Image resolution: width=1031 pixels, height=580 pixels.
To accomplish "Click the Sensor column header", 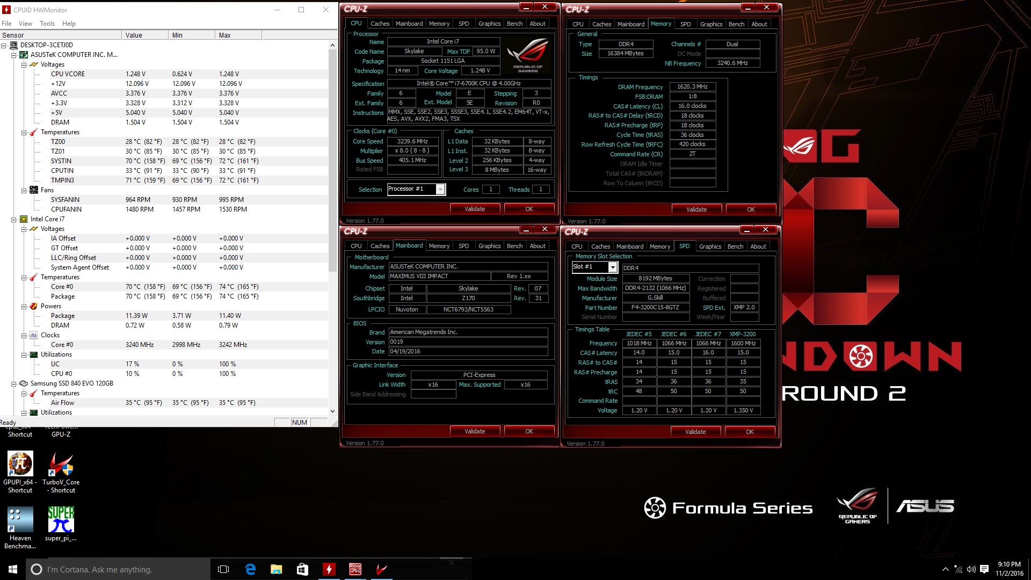I will click(x=61, y=35).
